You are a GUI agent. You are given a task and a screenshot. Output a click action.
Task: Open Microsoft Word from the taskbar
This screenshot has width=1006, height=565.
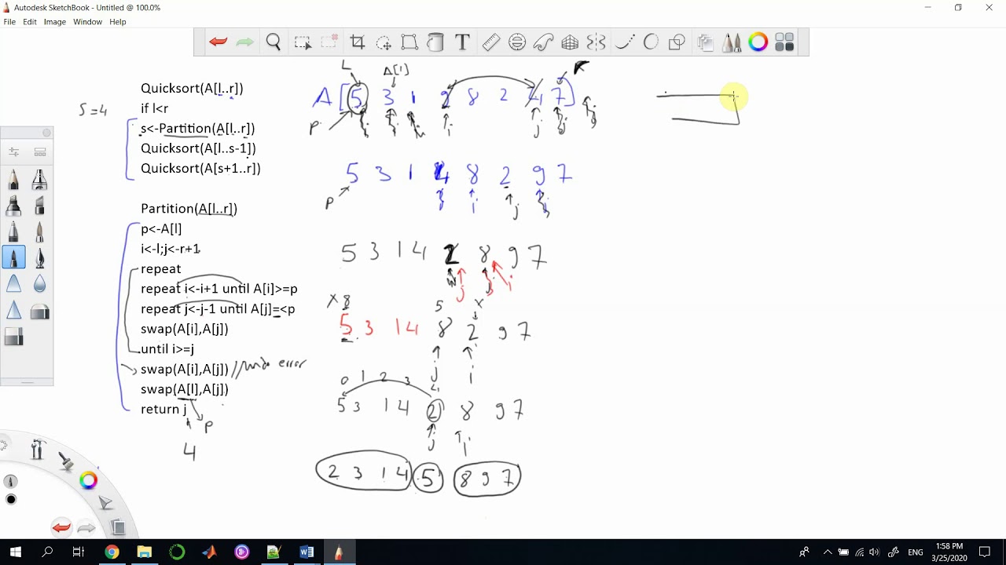pyautogui.click(x=306, y=552)
